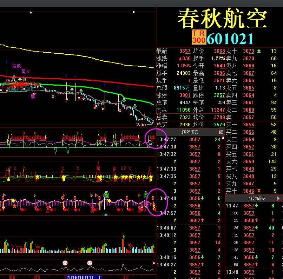Click the 买一 bid price 3656
The image size is (283, 279).
[249, 125]
